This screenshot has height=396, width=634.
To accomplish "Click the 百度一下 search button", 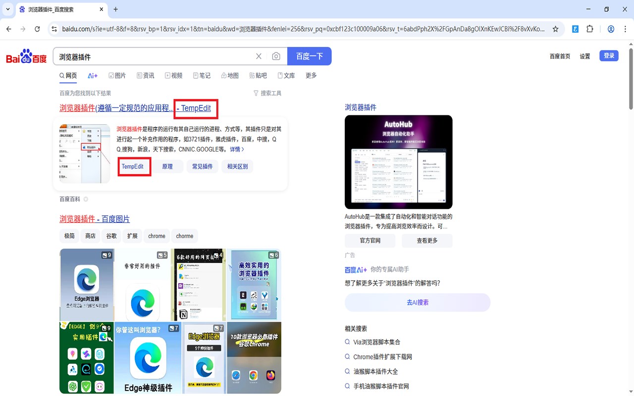I will click(310, 56).
